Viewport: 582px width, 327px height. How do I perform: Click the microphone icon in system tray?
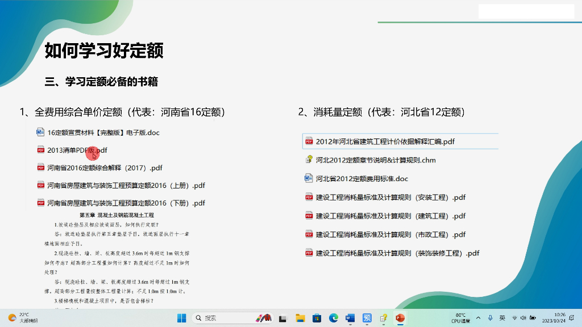coord(490,318)
